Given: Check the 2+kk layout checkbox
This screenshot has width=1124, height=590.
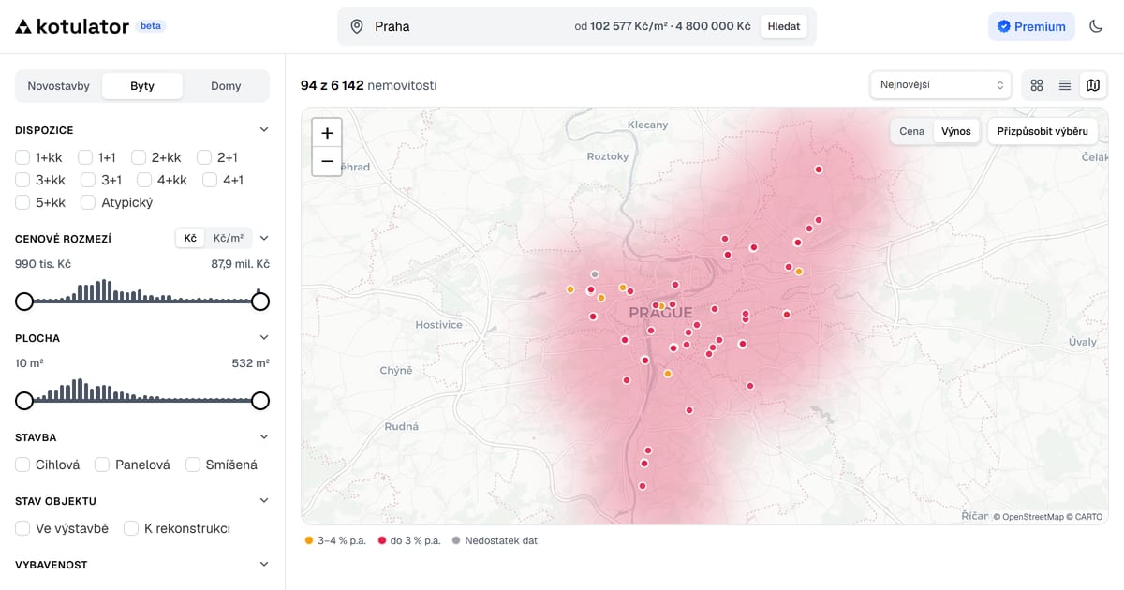Looking at the screenshot, I should tap(139, 157).
